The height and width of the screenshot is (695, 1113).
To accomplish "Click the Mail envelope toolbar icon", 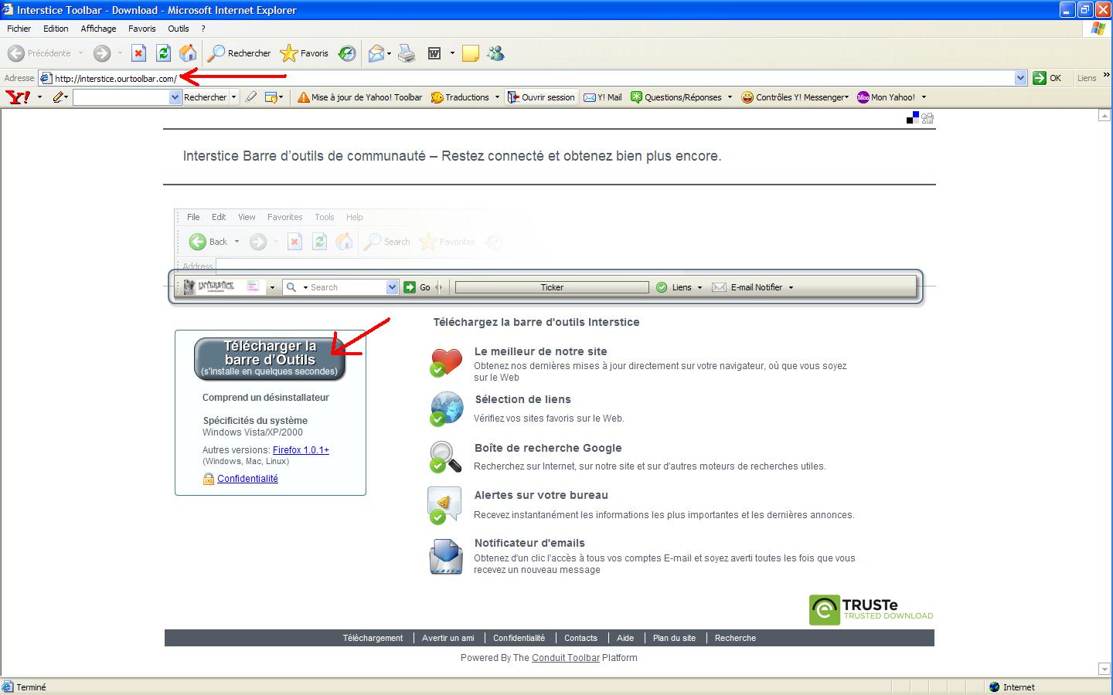I will point(376,53).
